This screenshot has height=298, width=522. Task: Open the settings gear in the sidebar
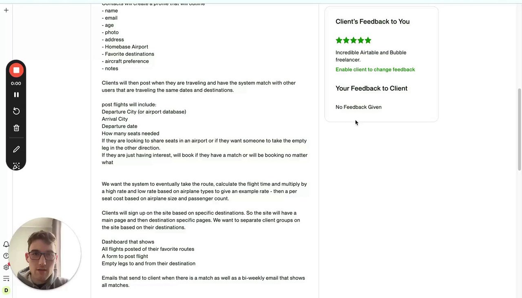[x=6, y=267]
